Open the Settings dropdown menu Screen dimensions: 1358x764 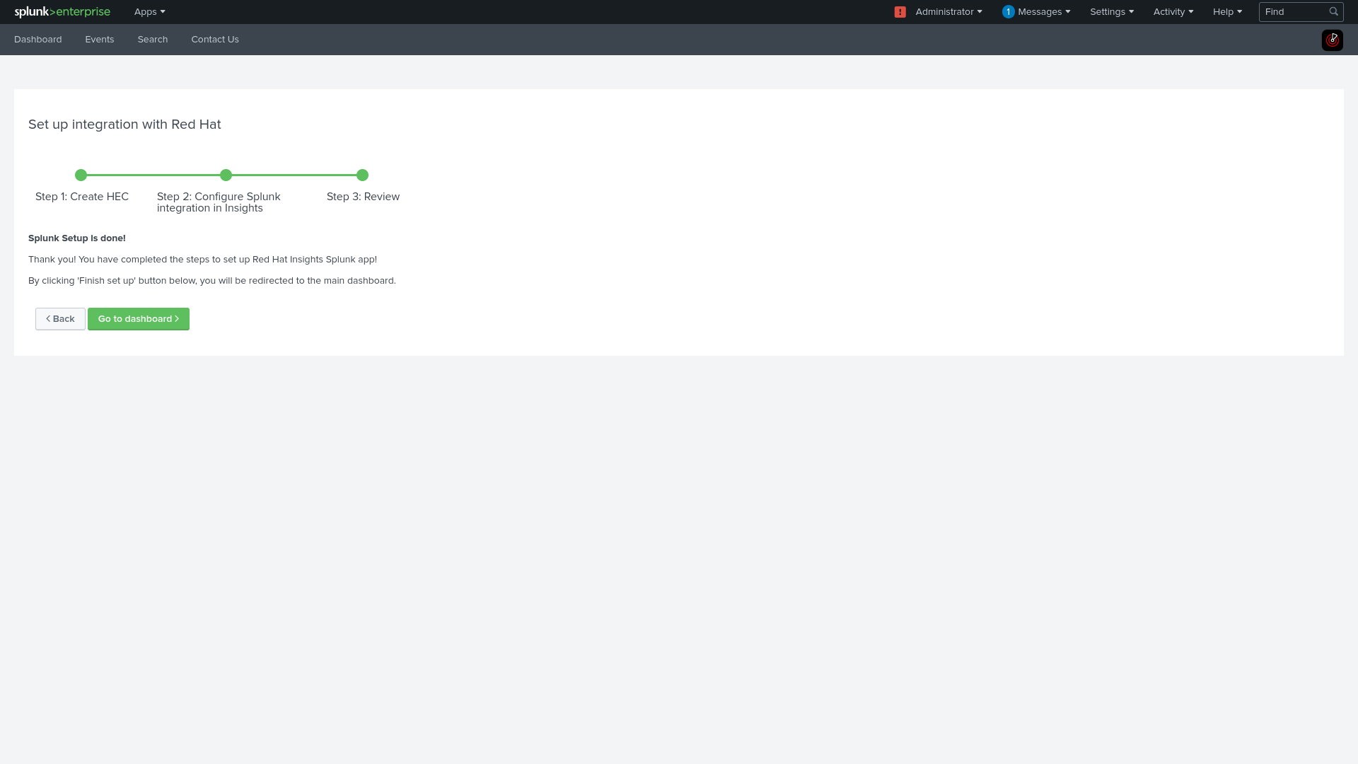tap(1111, 12)
